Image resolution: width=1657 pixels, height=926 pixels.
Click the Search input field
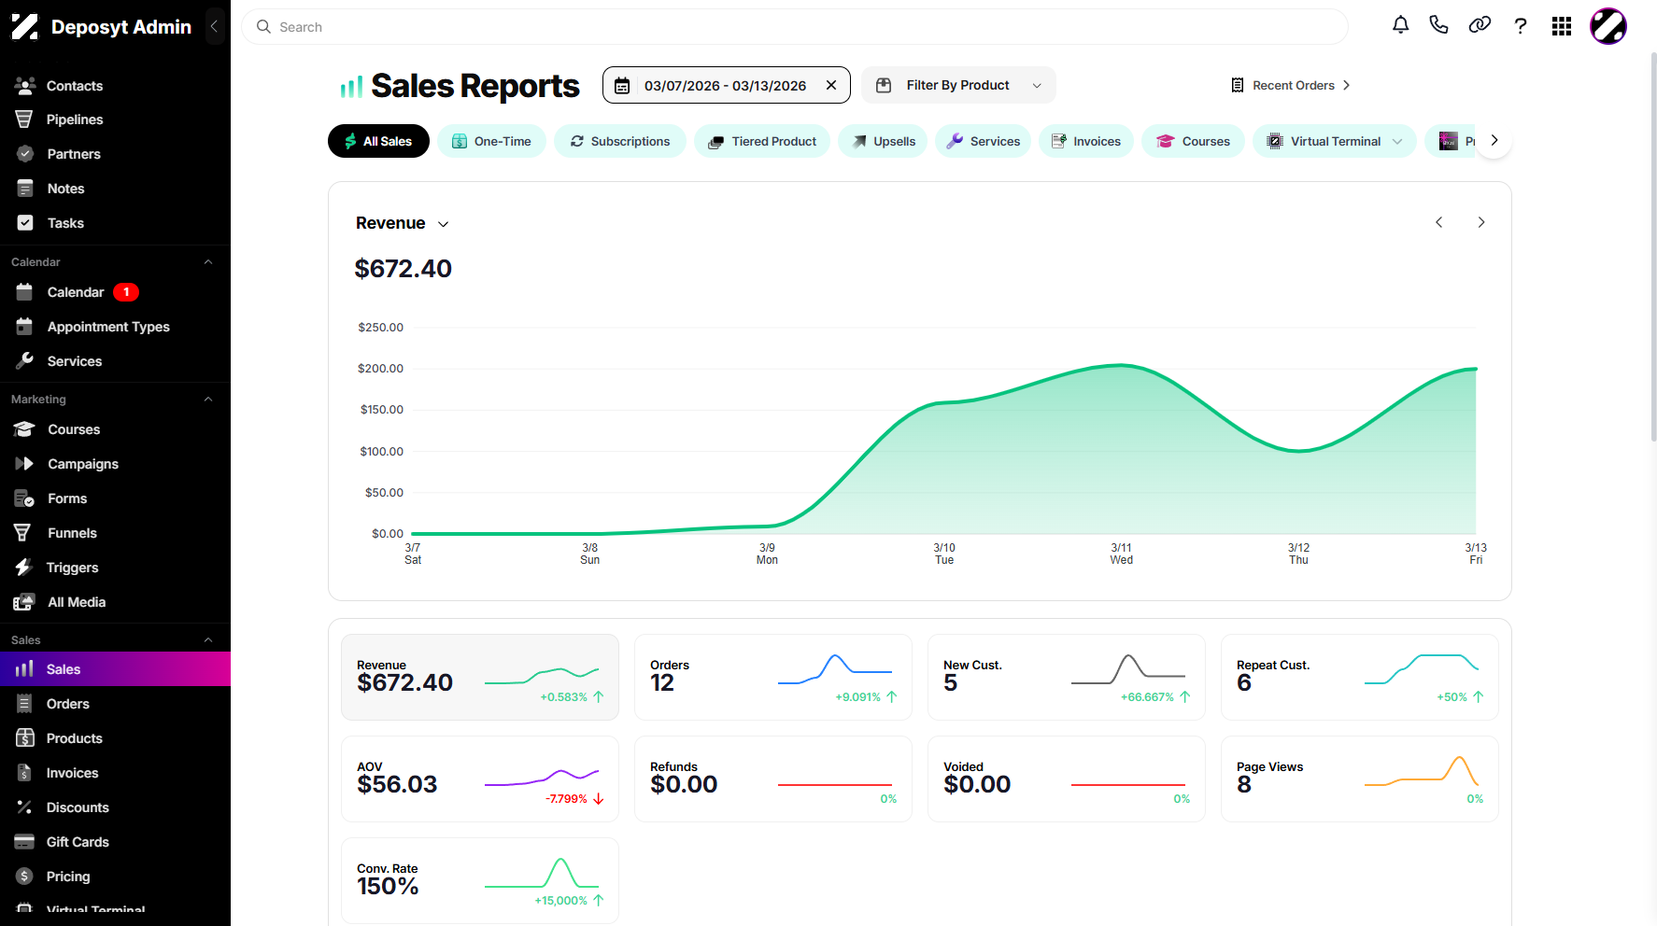pyautogui.click(x=795, y=27)
